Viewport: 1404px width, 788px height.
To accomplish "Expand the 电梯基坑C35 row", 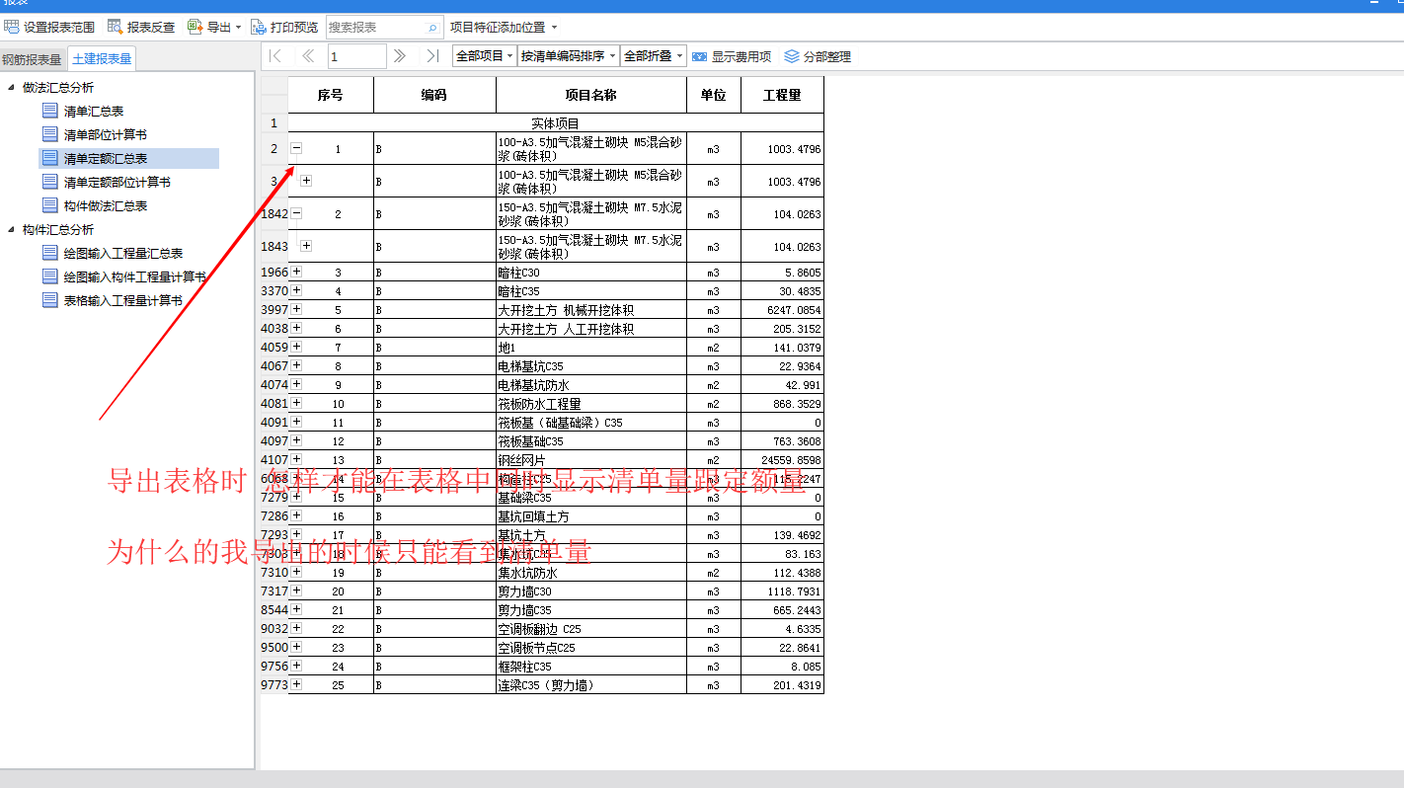I will click(296, 365).
